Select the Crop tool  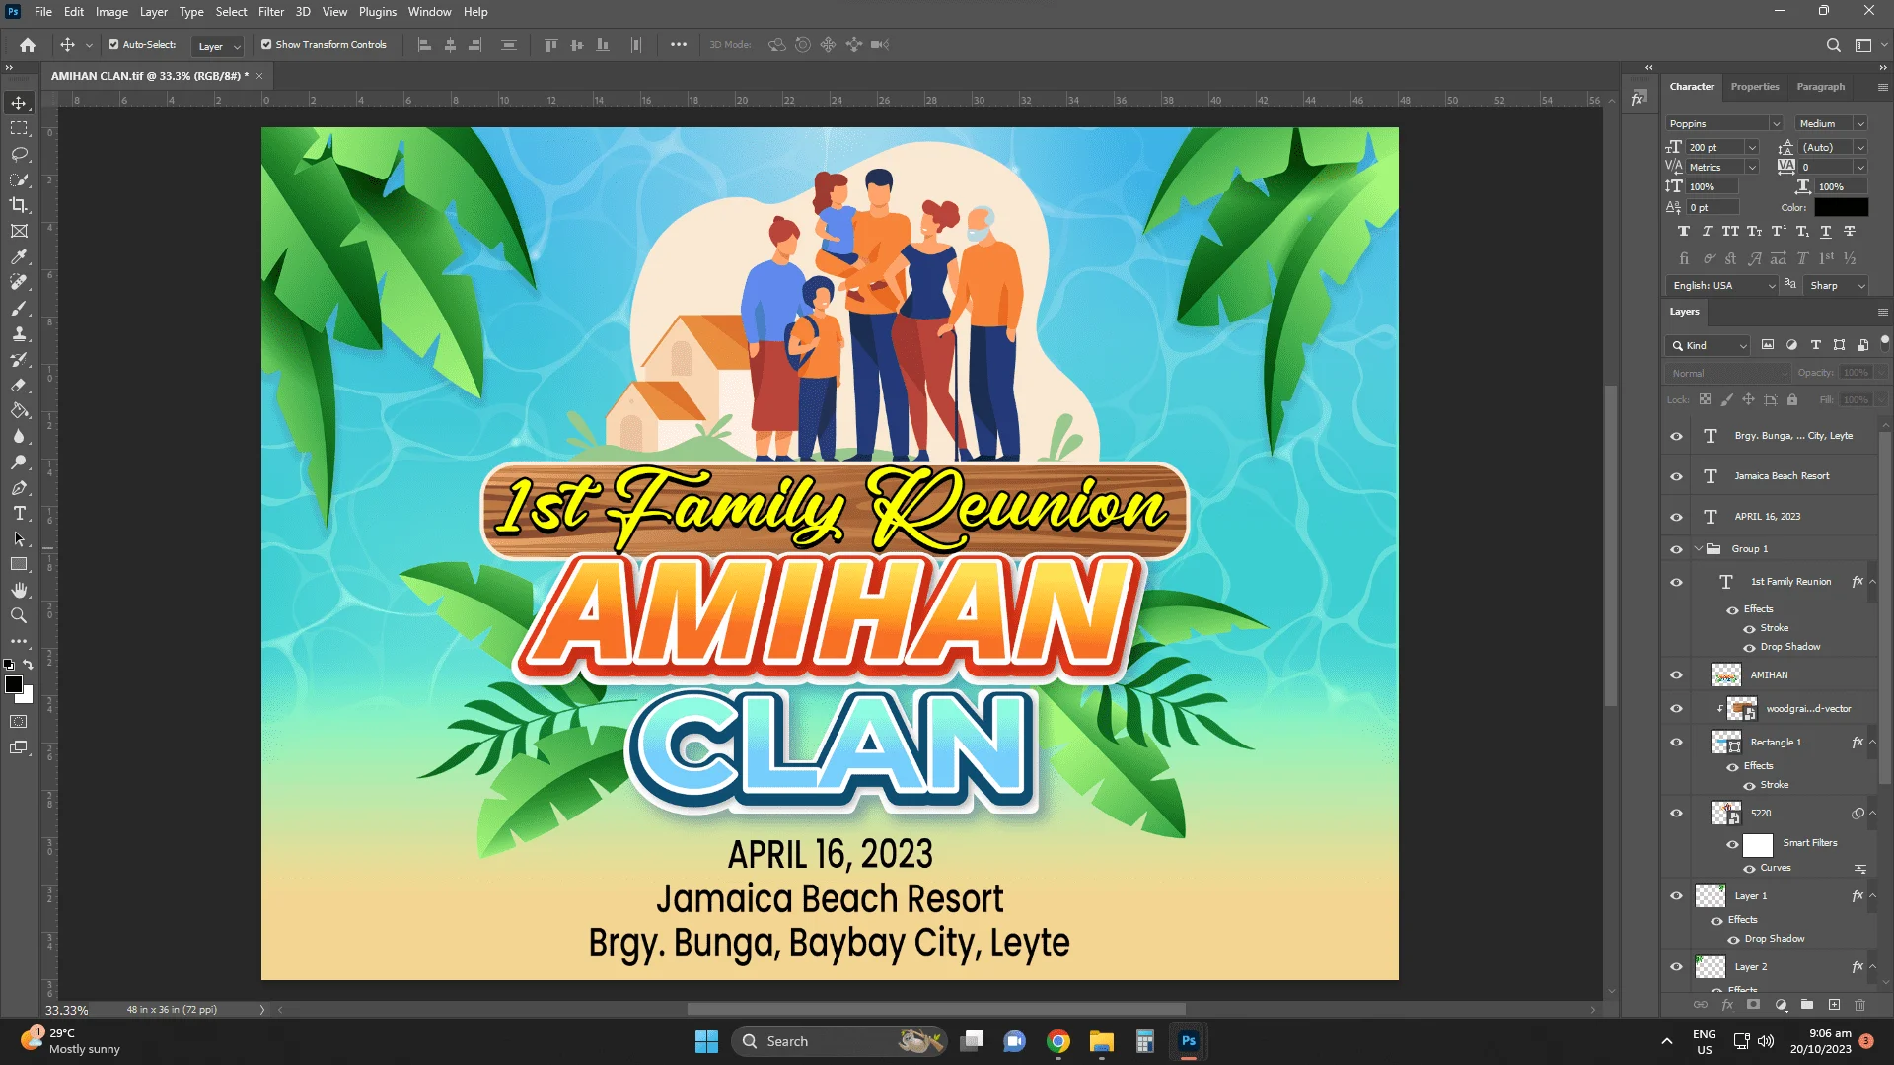point(19,205)
